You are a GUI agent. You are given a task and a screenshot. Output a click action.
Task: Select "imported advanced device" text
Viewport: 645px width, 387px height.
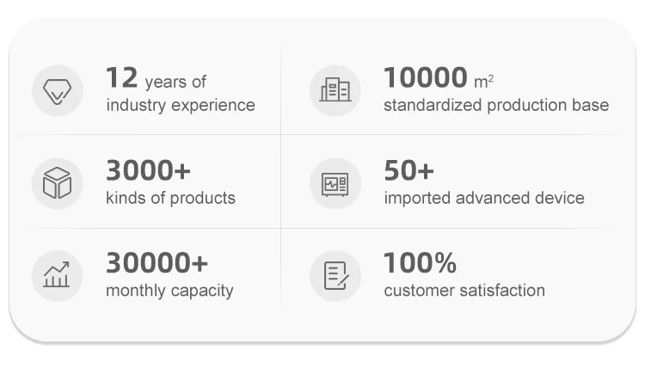click(x=483, y=198)
